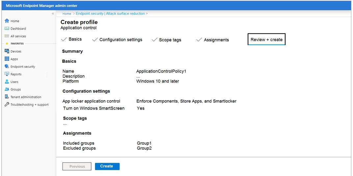Click the Favorites star icon
Image resolution: width=353 pixels, height=176 pixels.
(x=7, y=44)
